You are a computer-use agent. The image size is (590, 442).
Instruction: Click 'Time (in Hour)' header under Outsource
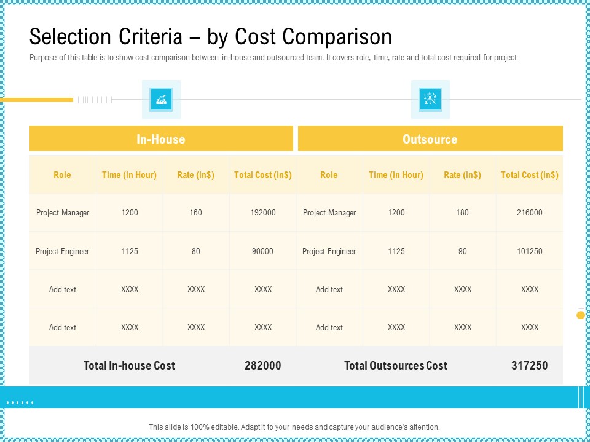396,175
